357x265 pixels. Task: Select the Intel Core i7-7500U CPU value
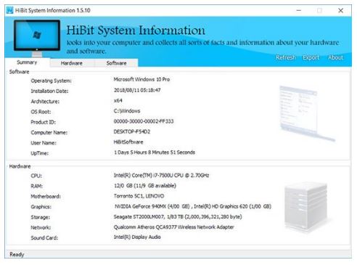pyautogui.click(x=161, y=175)
